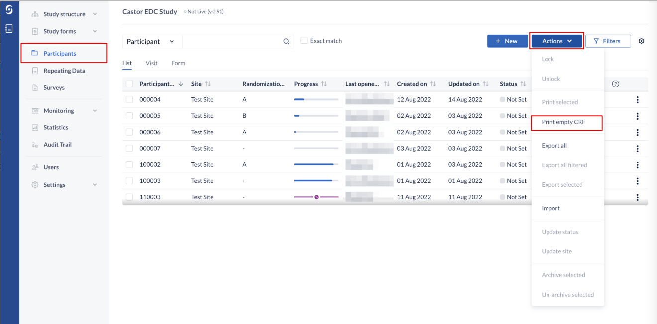Click the Settings gear in sidebar
Viewport: 657px width, 324px height.
[35, 185]
